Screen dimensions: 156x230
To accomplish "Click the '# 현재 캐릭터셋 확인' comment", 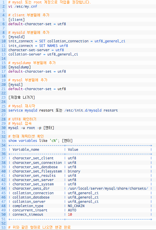I will [26, 136].
